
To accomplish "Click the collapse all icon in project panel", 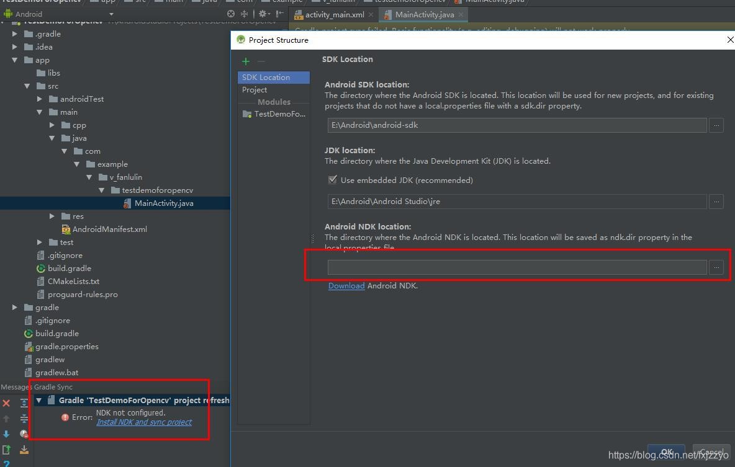I will pos(244,14).
